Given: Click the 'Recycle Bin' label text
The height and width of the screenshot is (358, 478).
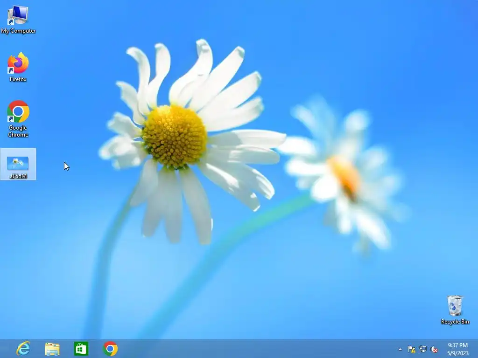Looking at the screenshot, I should [455, 322].
